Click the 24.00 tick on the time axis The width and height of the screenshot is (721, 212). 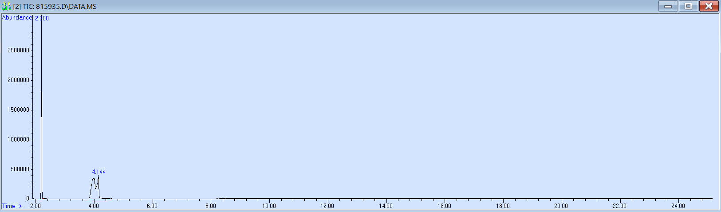point(678,206)
